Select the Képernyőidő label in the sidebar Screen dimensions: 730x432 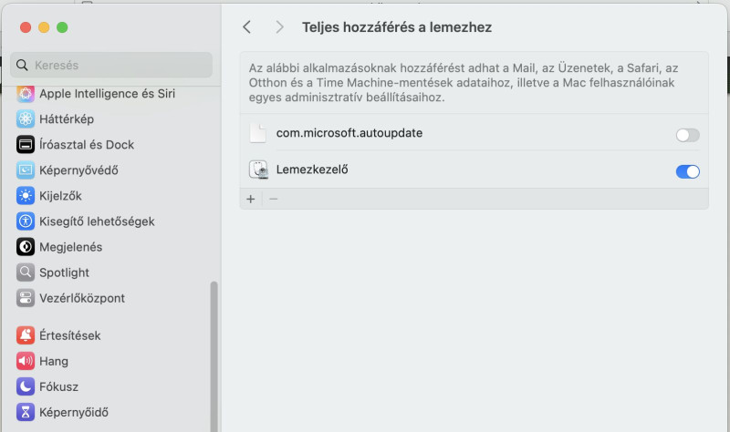[x=74, y=412]
